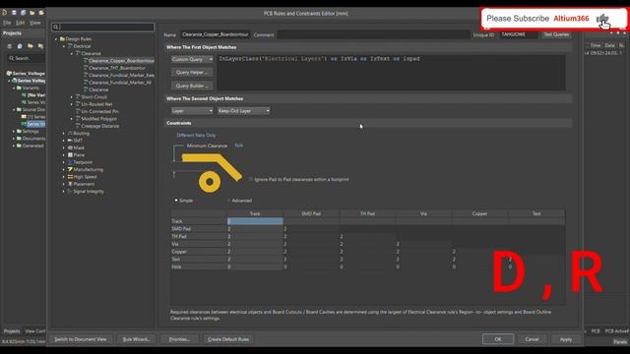Open the Keep-Out Layer dropdown
The width and height of the screenshot is (630, 354).
coord(244,111)
